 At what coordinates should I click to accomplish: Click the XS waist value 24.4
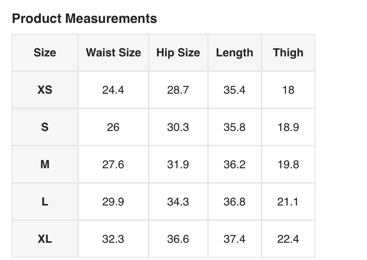point(113,90)
